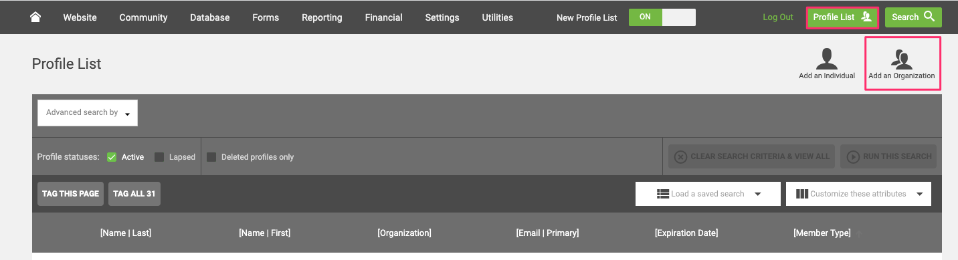Viewport: 958px width, 260px height.
Task: Toggle the New Profile List ON switch
Action: [x=662, y=17]
